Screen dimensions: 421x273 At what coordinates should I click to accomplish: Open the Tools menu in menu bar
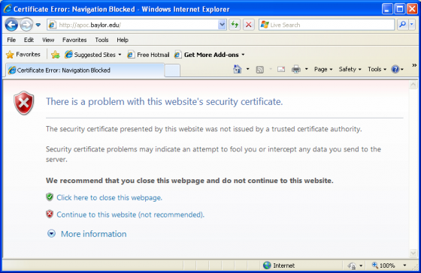click(x=101, y=40)
